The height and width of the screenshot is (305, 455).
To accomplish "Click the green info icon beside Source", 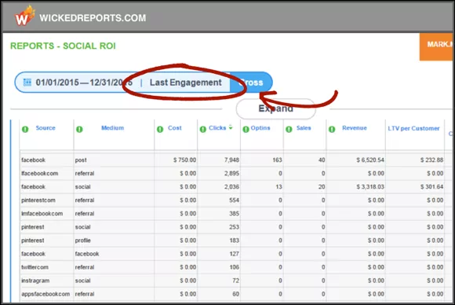I will point(25,129).
